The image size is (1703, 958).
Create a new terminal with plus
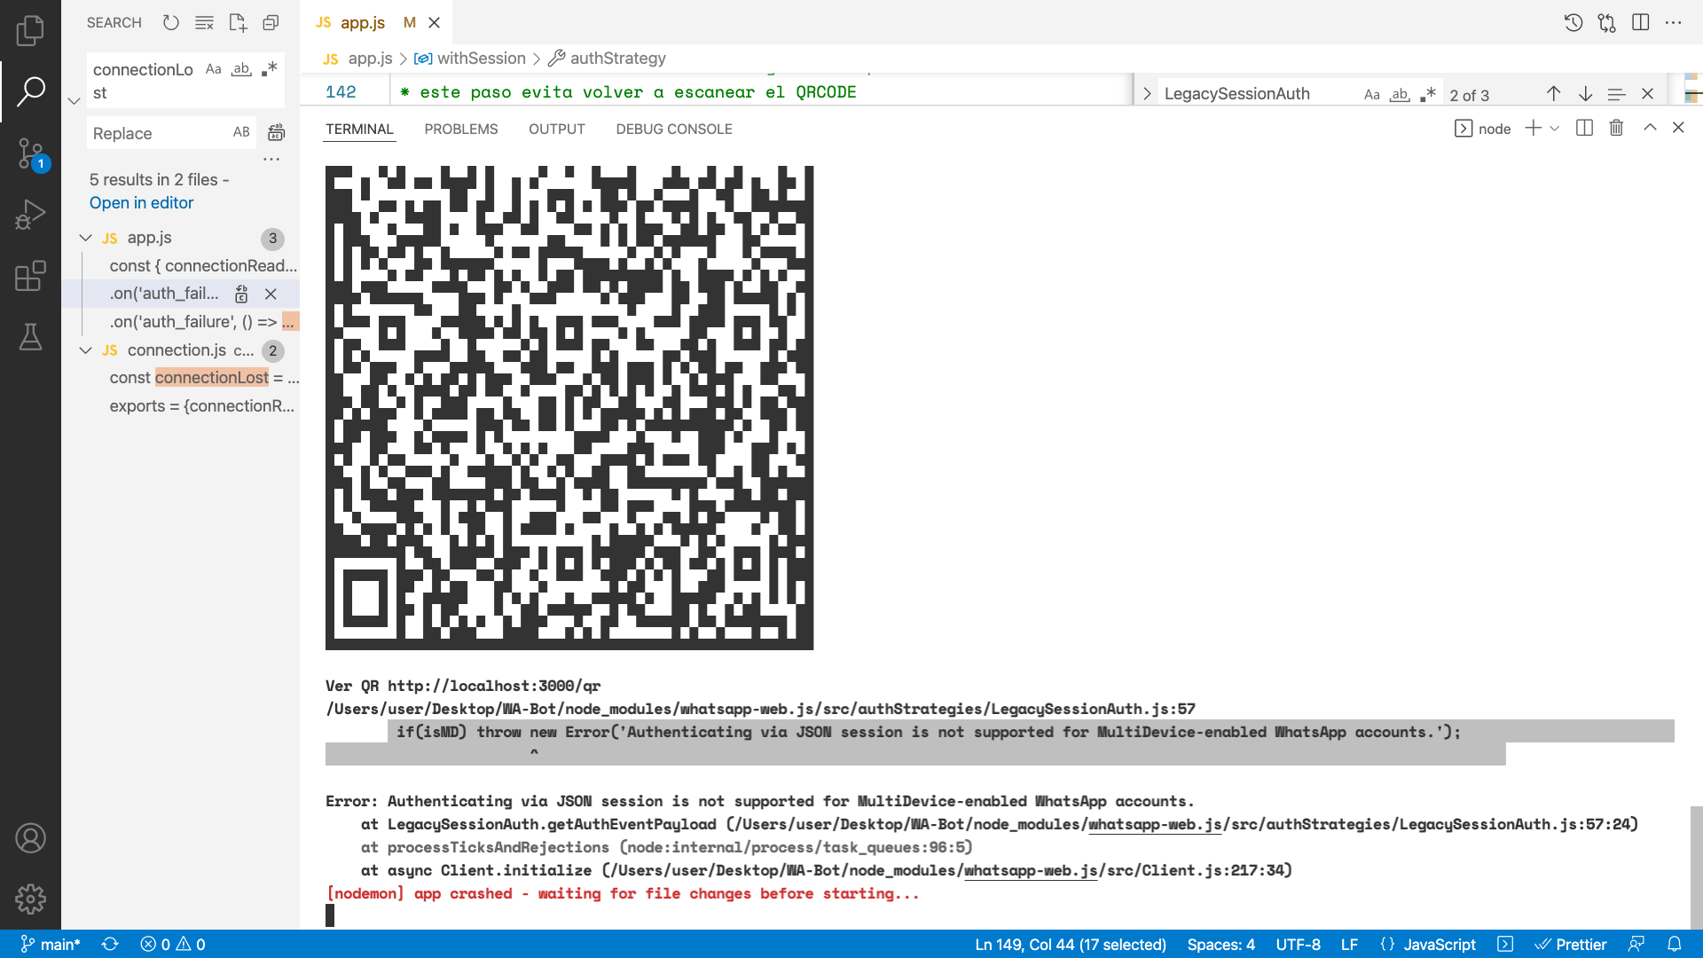click(x=1533, y=128)
